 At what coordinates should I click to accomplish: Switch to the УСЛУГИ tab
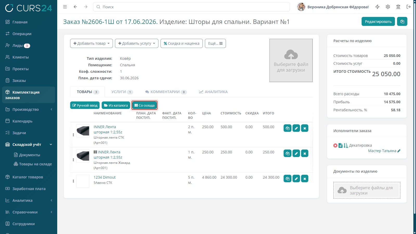[122, 92]
